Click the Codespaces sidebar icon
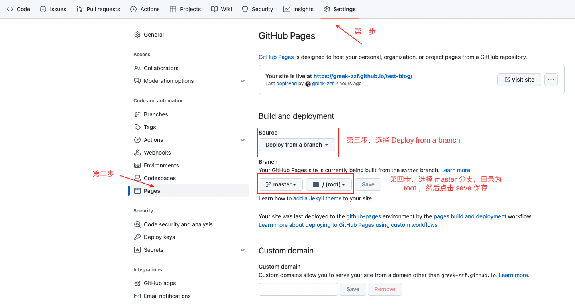The height and width of the screenshot is (308, 575). click(x=137, y=178)
